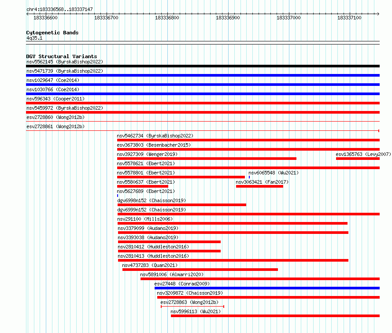Click the red nsv3063421 variant bar
The image size is (392, 333).
259,186
